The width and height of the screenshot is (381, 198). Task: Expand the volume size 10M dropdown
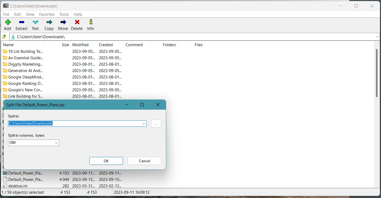56,143
